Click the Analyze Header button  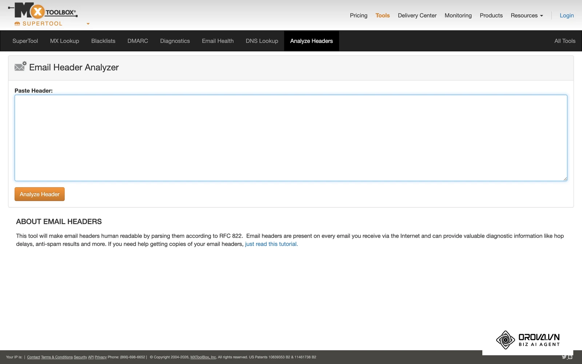(x=40, y=194)
